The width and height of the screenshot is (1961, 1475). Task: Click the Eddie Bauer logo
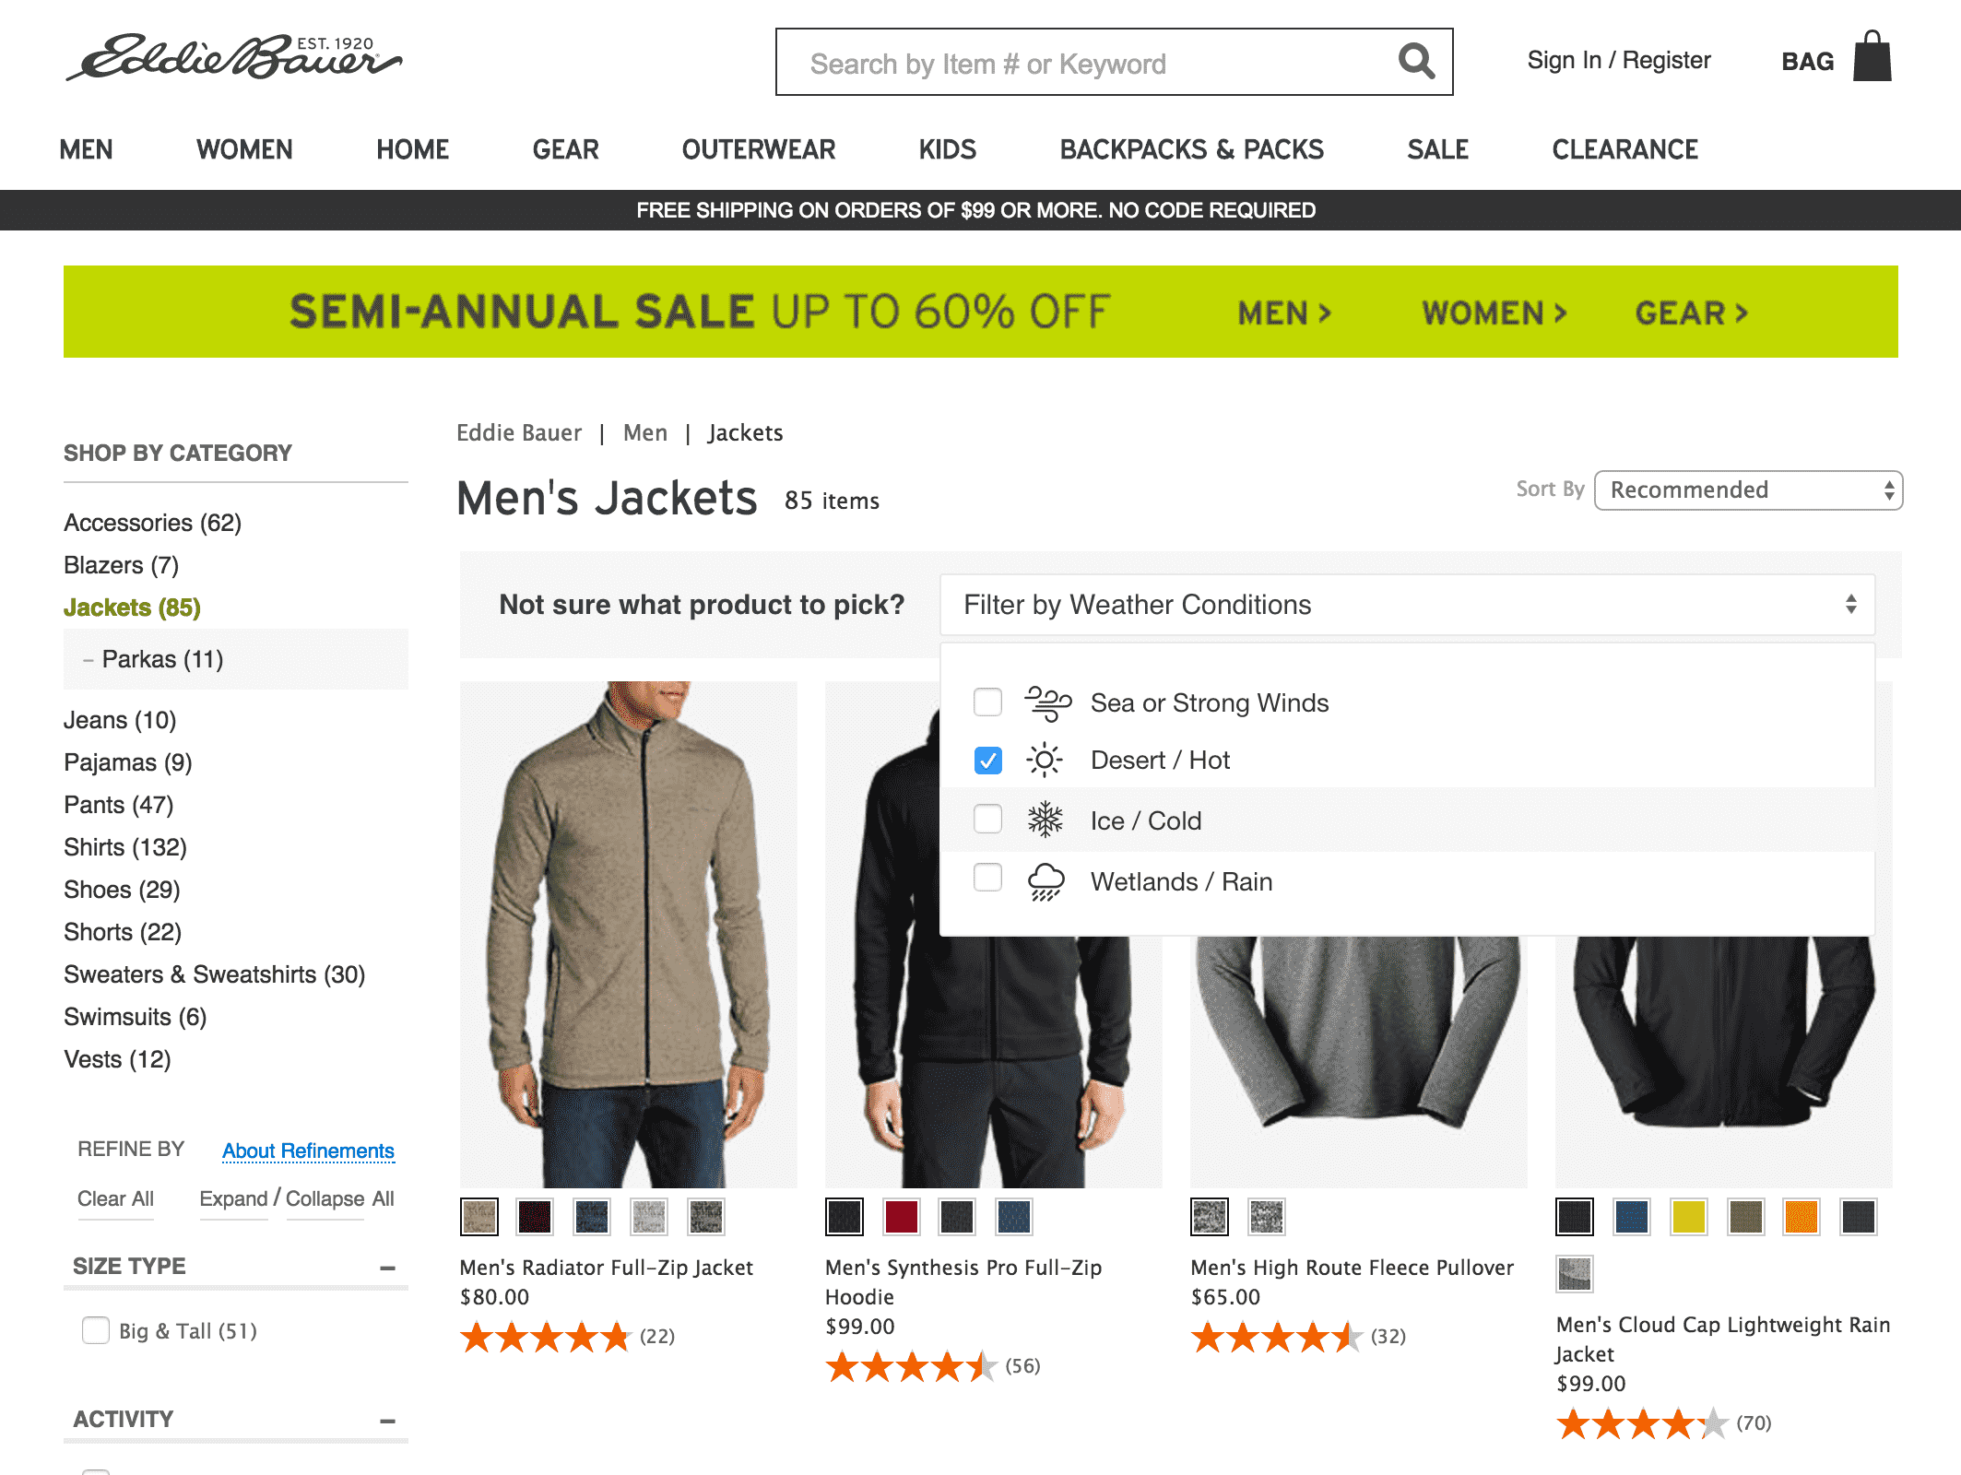click(x=235, y=57)
